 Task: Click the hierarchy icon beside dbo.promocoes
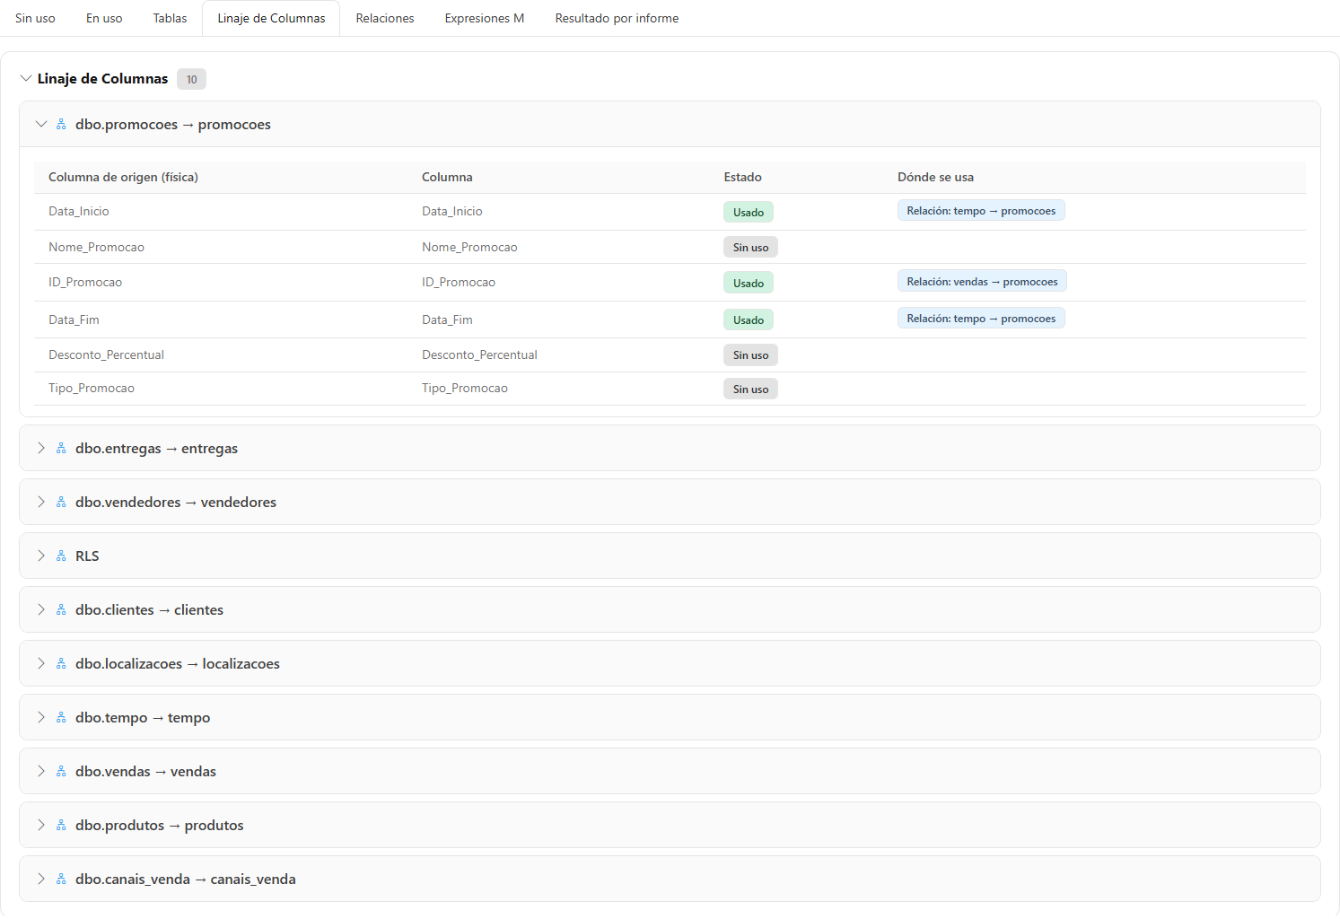(x=61, y=125)
